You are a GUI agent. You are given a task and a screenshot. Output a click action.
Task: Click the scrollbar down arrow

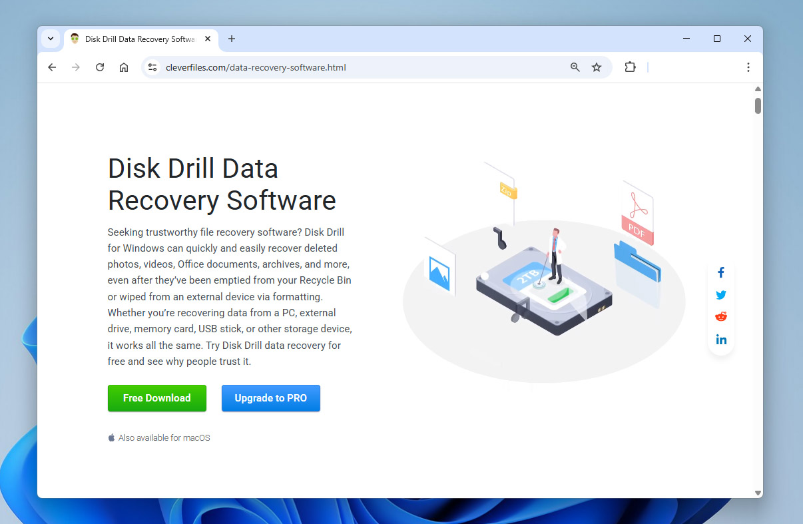758,493
